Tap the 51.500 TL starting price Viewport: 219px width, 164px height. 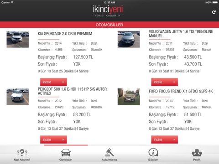[193, 115]
